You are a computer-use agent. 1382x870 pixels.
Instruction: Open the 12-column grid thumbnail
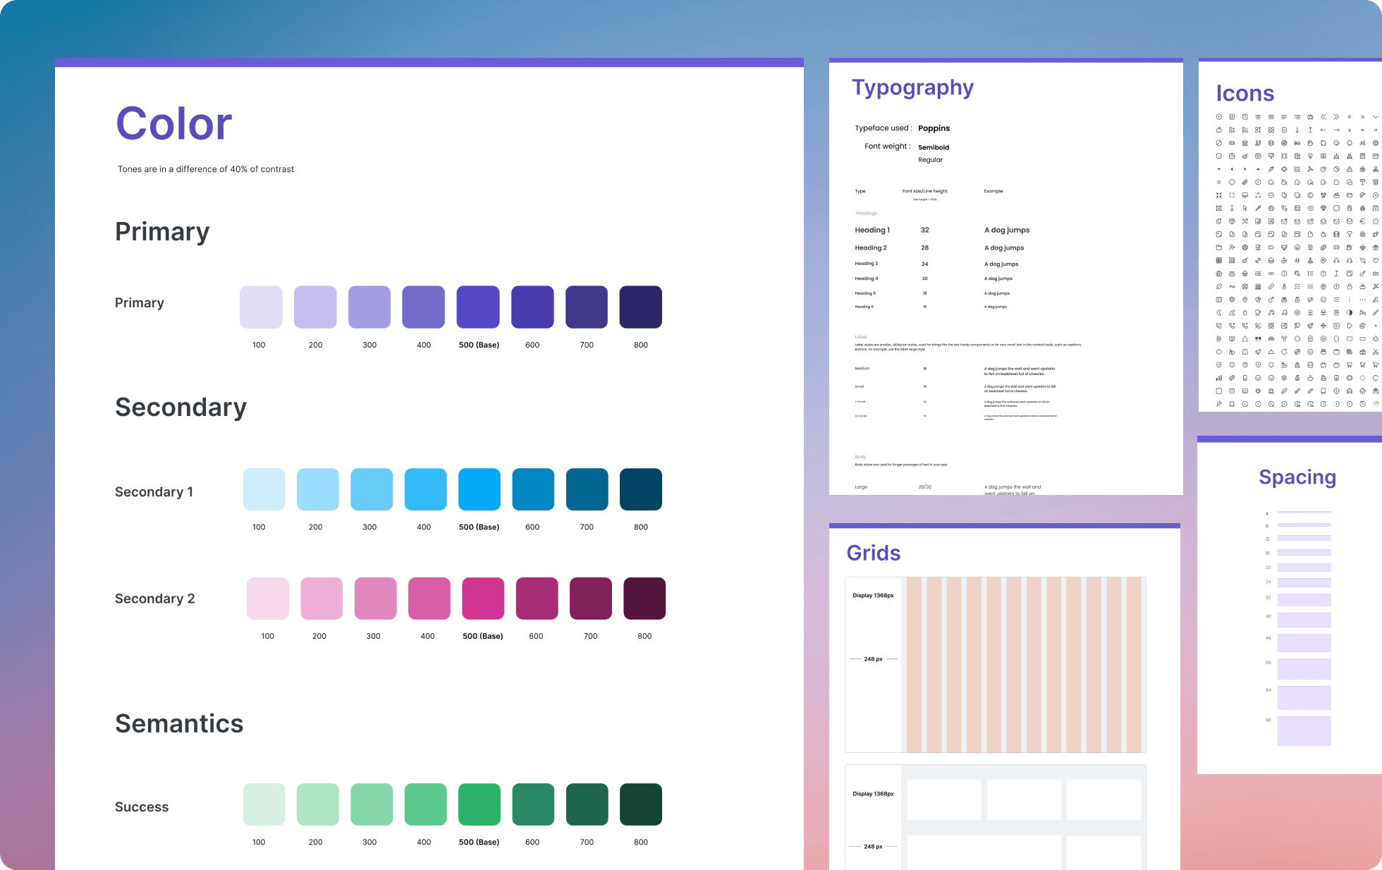coord(995,664)
